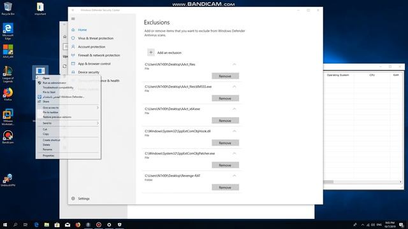This screenshot has width=408, height=229.
Task: Open VMware Workstation desktop shortcut
Action: click(x=8, y=117)
